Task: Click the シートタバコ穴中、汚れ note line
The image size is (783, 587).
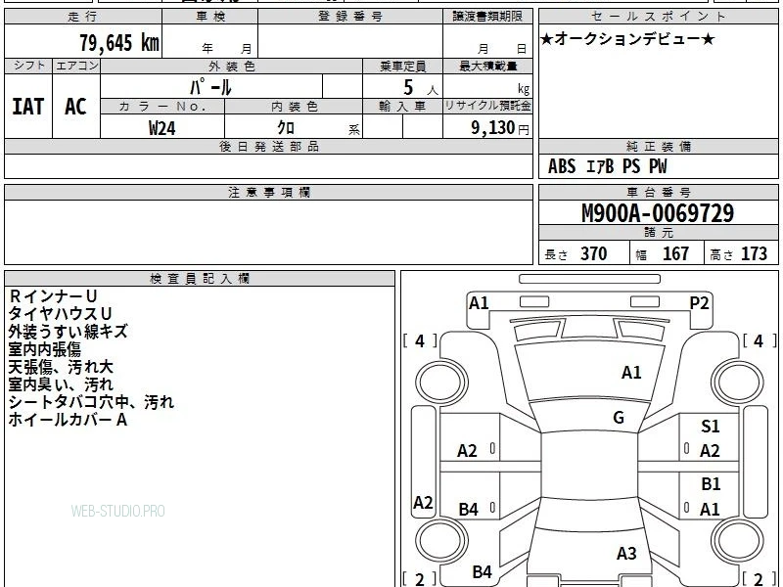Action: (91, 402)
